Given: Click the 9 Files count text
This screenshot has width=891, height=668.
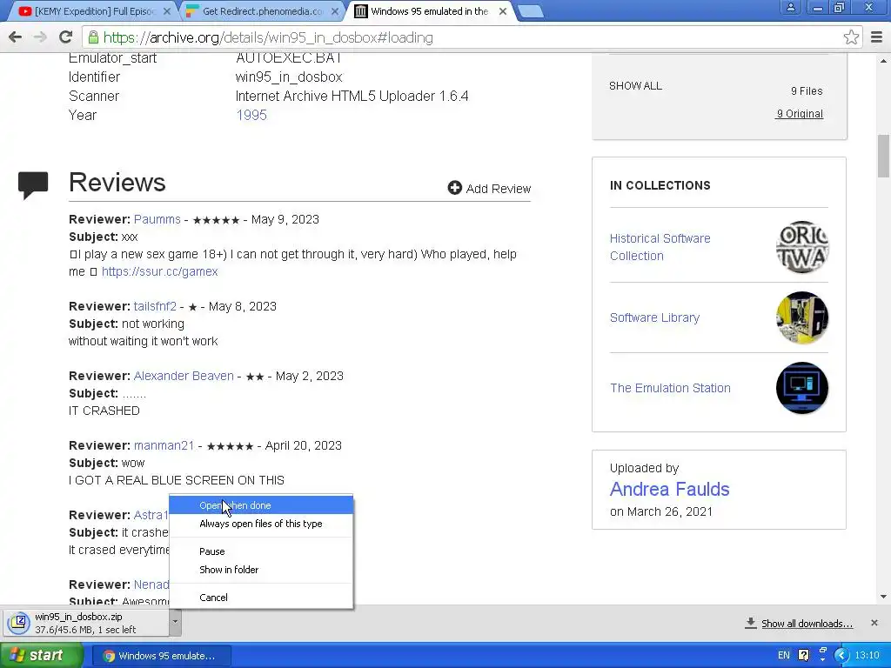Looking at the screenshot, I should (x=807, y=90).
